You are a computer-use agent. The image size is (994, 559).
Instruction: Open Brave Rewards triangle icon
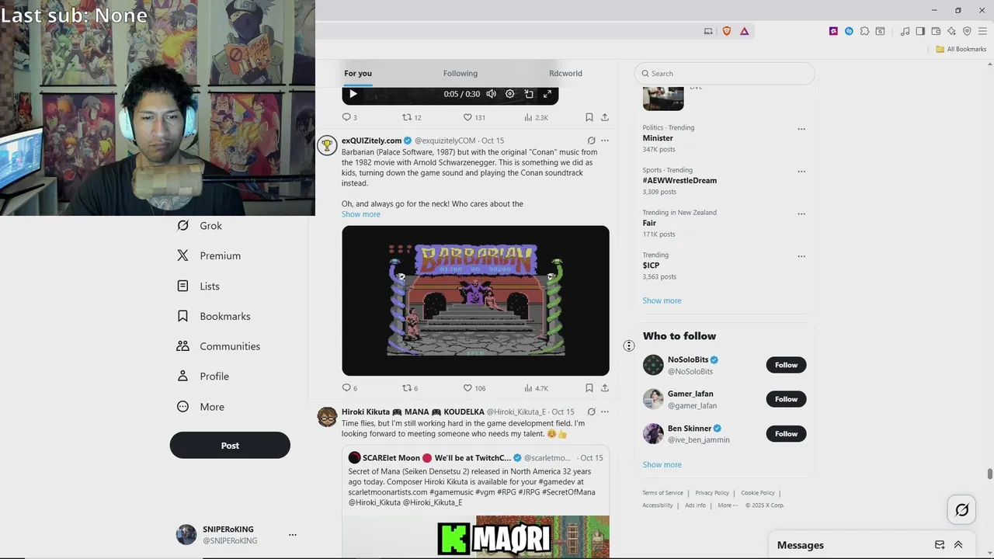click(744, 31)
